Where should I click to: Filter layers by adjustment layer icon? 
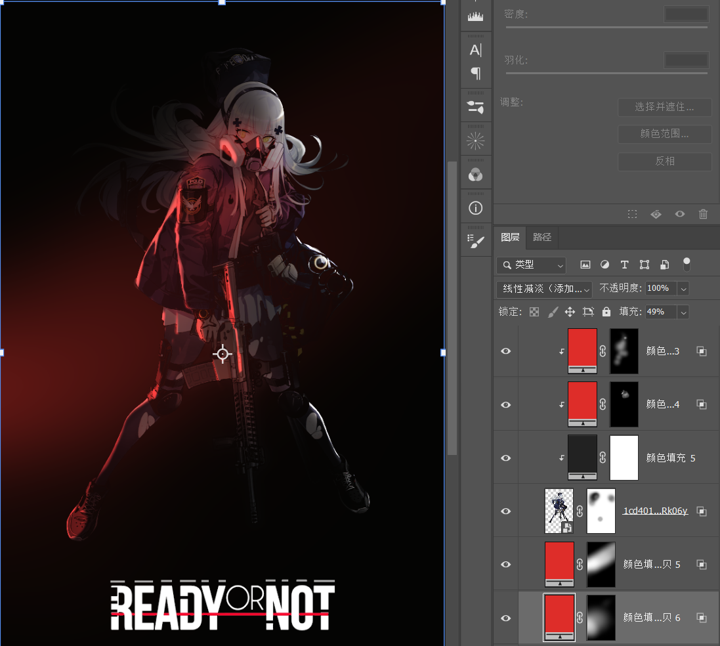click(604, 265)
